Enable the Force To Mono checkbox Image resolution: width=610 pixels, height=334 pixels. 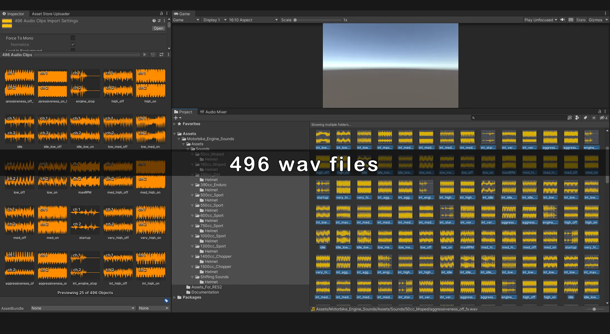tap(73, 38)
